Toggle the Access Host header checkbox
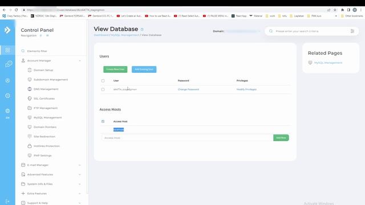Image resolution: width=365 pixels, height=205 pixels. point(103,121)
